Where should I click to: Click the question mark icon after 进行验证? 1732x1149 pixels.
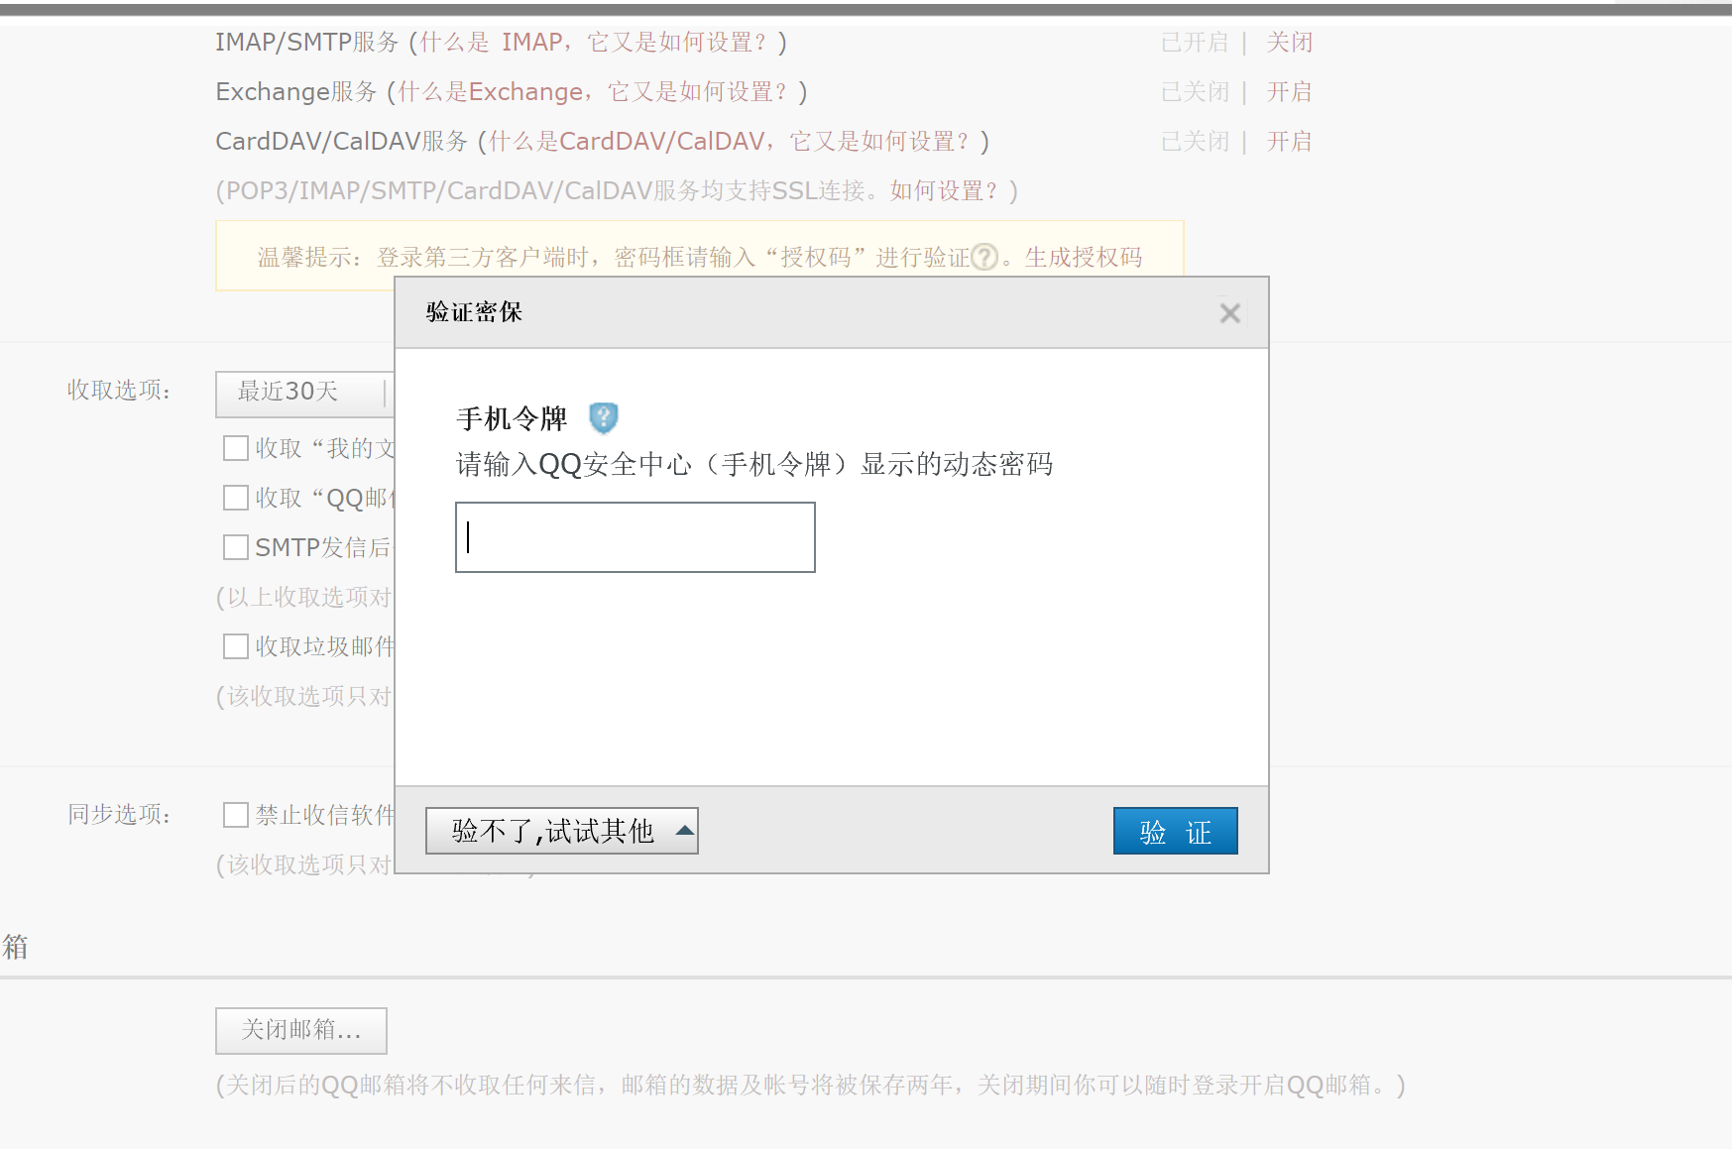click(984, 258)
